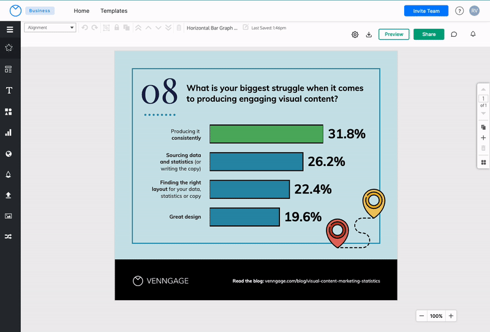The width and height of the screenshot is (490, 332).
Task: Select the green 31.8% bar
Action: coord(266,134)
